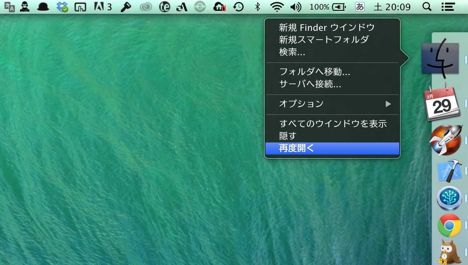Open Xcode from the Dock
The width and height of the screenshot is (468, 265).
[449, 171]
